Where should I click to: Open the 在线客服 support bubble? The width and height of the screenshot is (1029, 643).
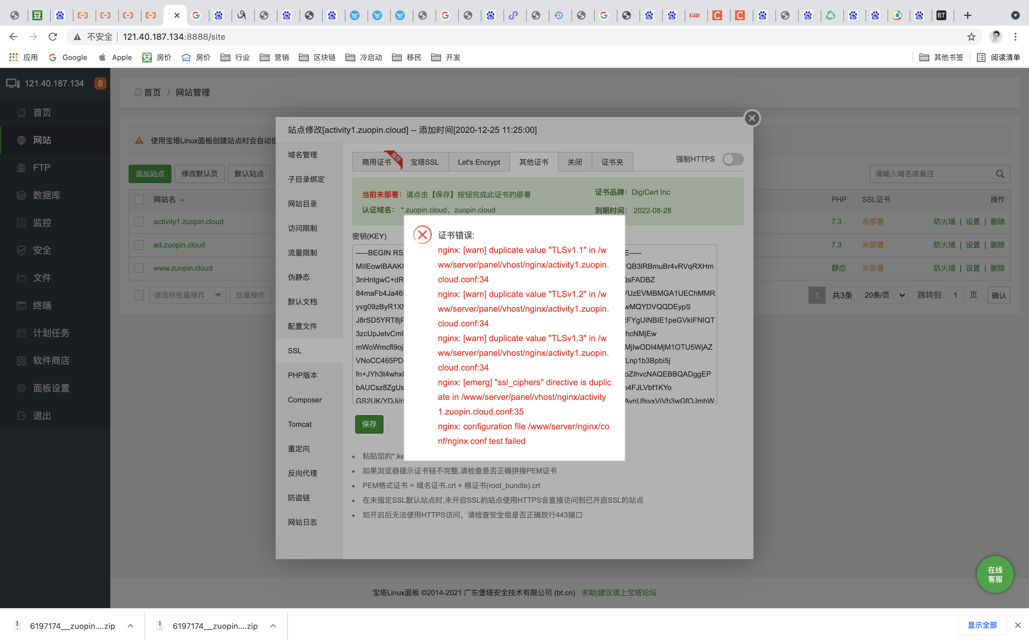click(995, 574)
